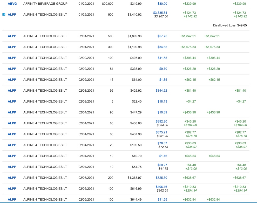The height and width of the screenshot is (203, 257).
Task: Click the Disallowed Loss $49.65 text
Action: pos(230,25)
